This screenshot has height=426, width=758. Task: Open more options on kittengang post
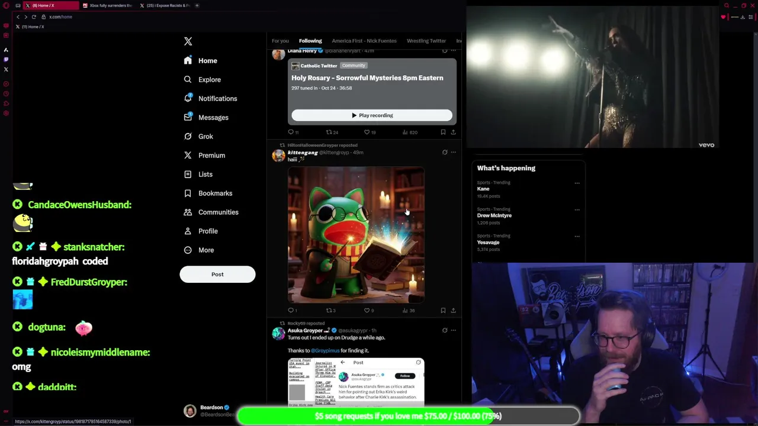454,152
